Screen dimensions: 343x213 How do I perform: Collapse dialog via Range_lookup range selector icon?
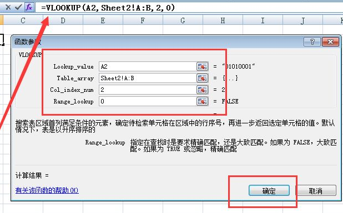pyautogui.click(x=203, y=101)
